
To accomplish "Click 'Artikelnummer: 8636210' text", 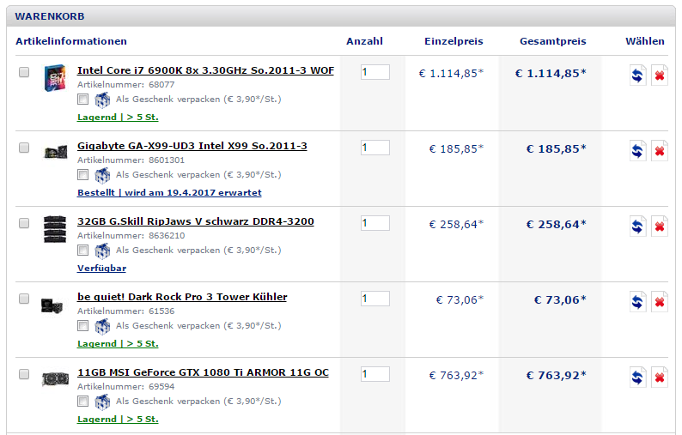I will click(131, 236).
